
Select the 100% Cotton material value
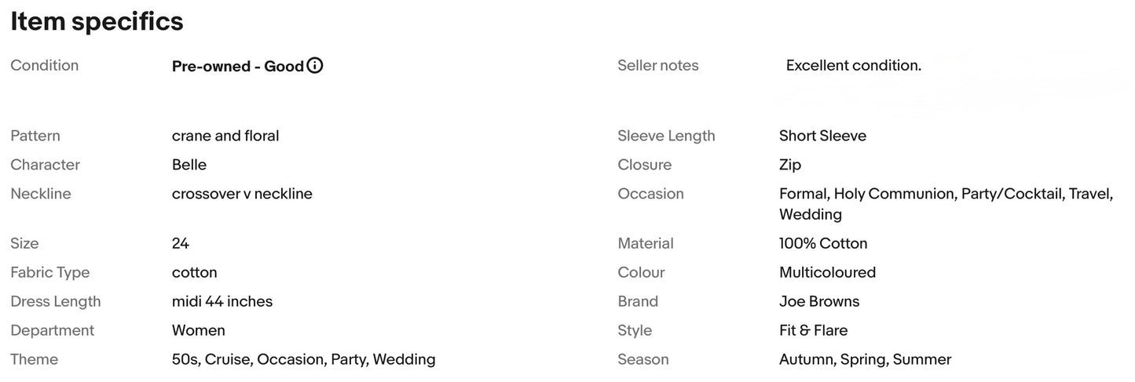pos(823,243)
